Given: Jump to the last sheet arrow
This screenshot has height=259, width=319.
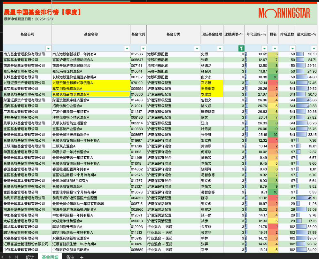Looking at the screenshot, I should [17, 257].
